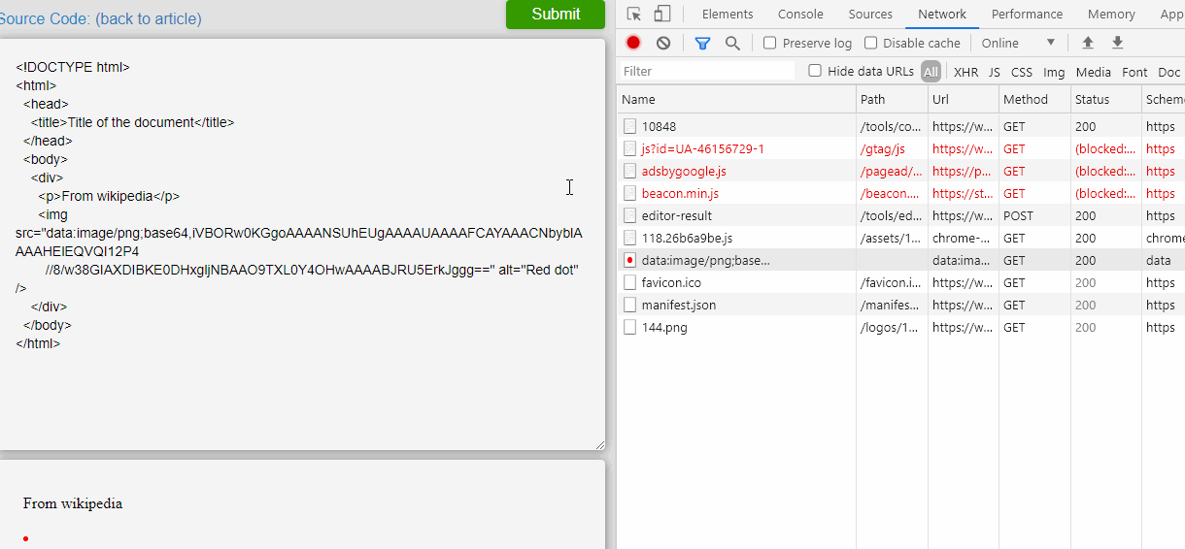Select the XHR request type filter
This screenshot has height=549, width=1185.
click(x=965, y=72)
